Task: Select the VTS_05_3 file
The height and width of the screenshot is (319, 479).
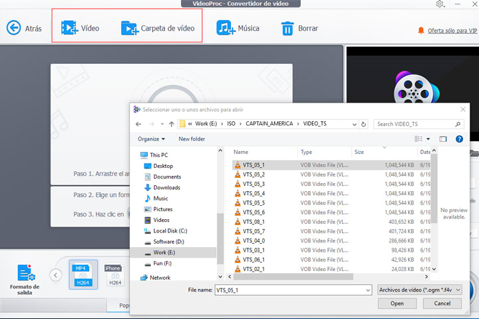Action: [x=331, y=184]
